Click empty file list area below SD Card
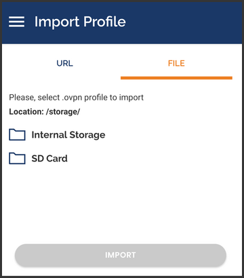244x278 pixels. 122,203
